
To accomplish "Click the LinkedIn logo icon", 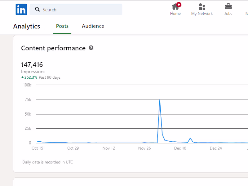I will (x=21, y=9).
